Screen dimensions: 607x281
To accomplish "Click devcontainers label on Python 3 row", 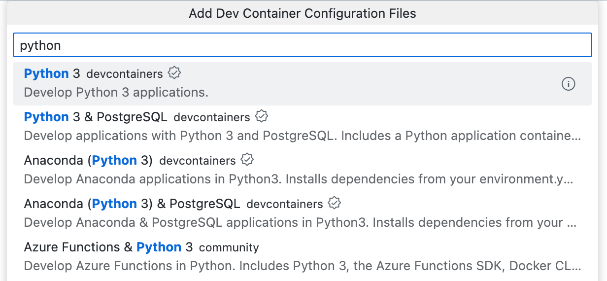I will 124,74.
